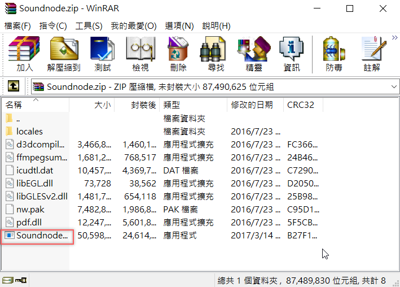The width and height of the screenshot is (400, 287).
Task: Click the 刪除 (Delete) toolbar icon
Action: click(178, 54)
